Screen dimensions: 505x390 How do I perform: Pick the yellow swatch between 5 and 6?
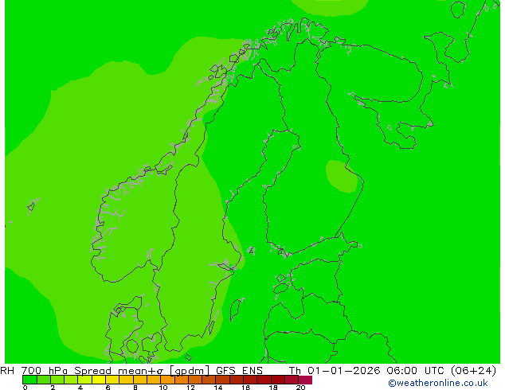point(99,380)
